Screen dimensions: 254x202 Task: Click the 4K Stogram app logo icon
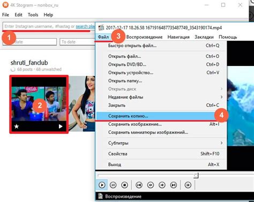[5, 5]
